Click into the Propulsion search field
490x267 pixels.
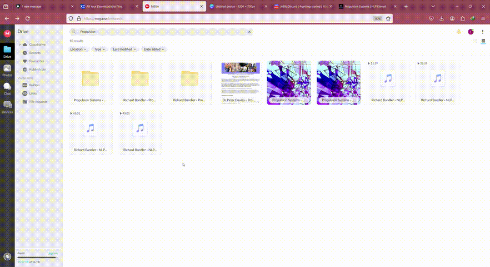(x=162, y=32)
